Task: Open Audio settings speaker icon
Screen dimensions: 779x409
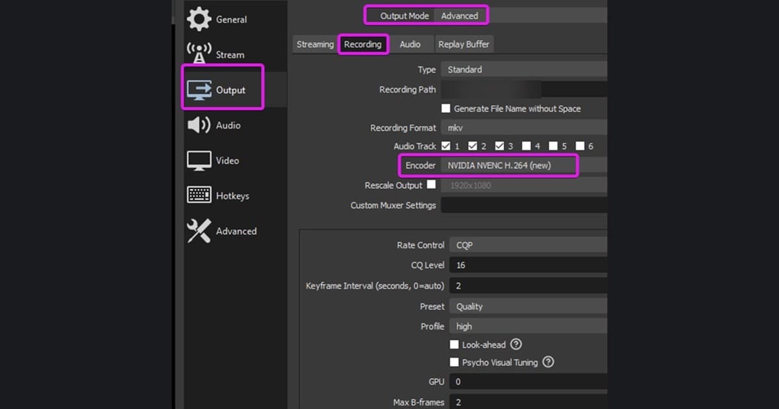Action: click(x=199, y=125)
